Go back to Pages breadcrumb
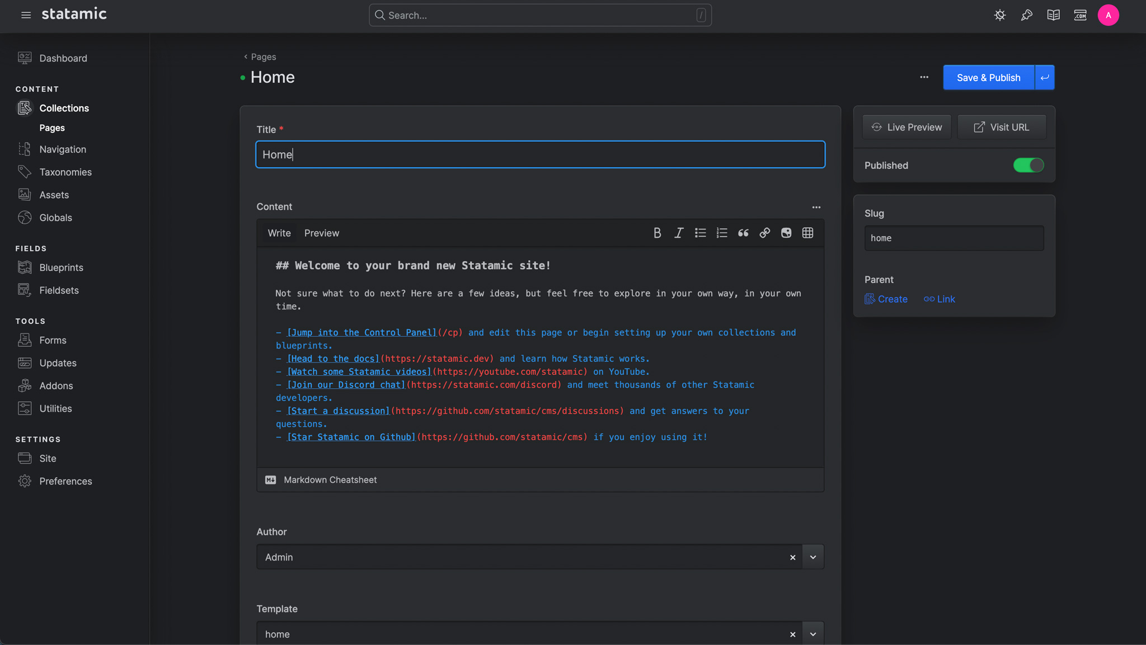This screenshot has height=645, width=1146. [260, 57]
